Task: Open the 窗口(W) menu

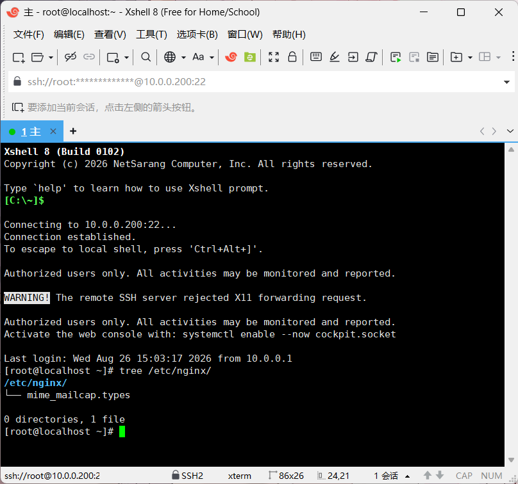Action: coord(245,35)
